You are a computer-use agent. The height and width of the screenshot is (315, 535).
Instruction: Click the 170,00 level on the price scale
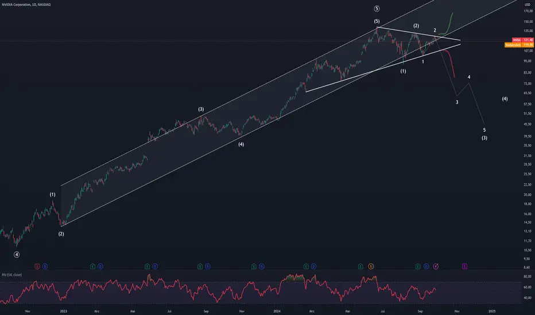click(528, 11)
